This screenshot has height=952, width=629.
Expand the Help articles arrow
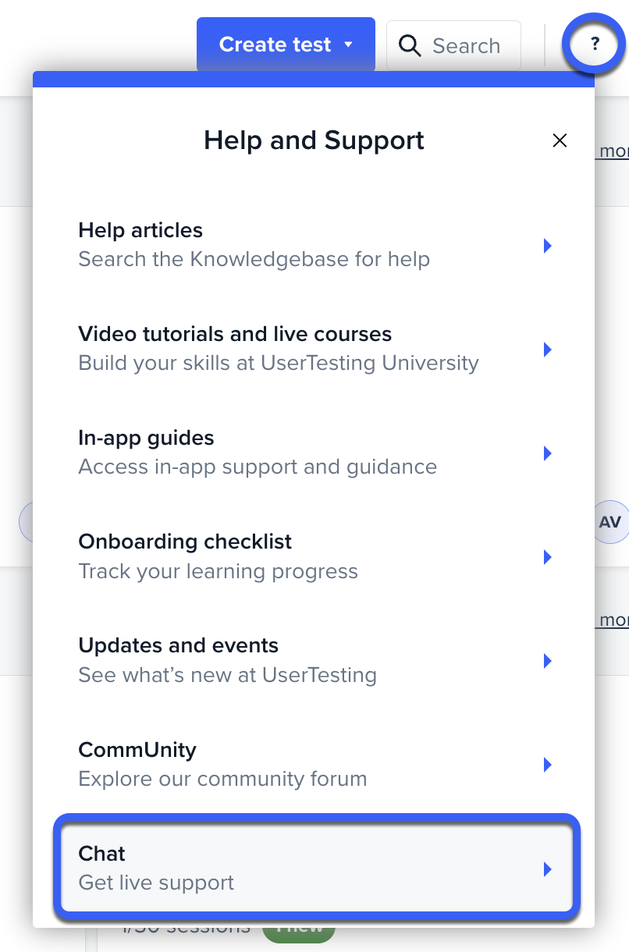(x=548, y=246)
